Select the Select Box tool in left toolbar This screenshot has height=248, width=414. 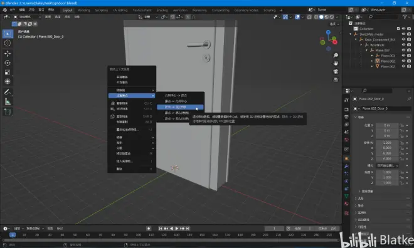tap(8, 34)
